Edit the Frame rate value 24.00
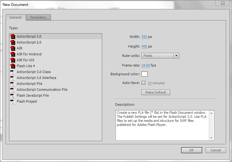Screen dimensions: 232x162 146,65
